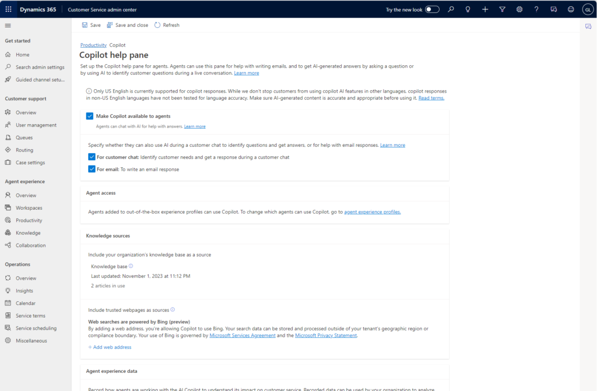Open the ideas lightbulb in the top bar
The width and height of the screenshot is (597, 391).
pos(467,9)
